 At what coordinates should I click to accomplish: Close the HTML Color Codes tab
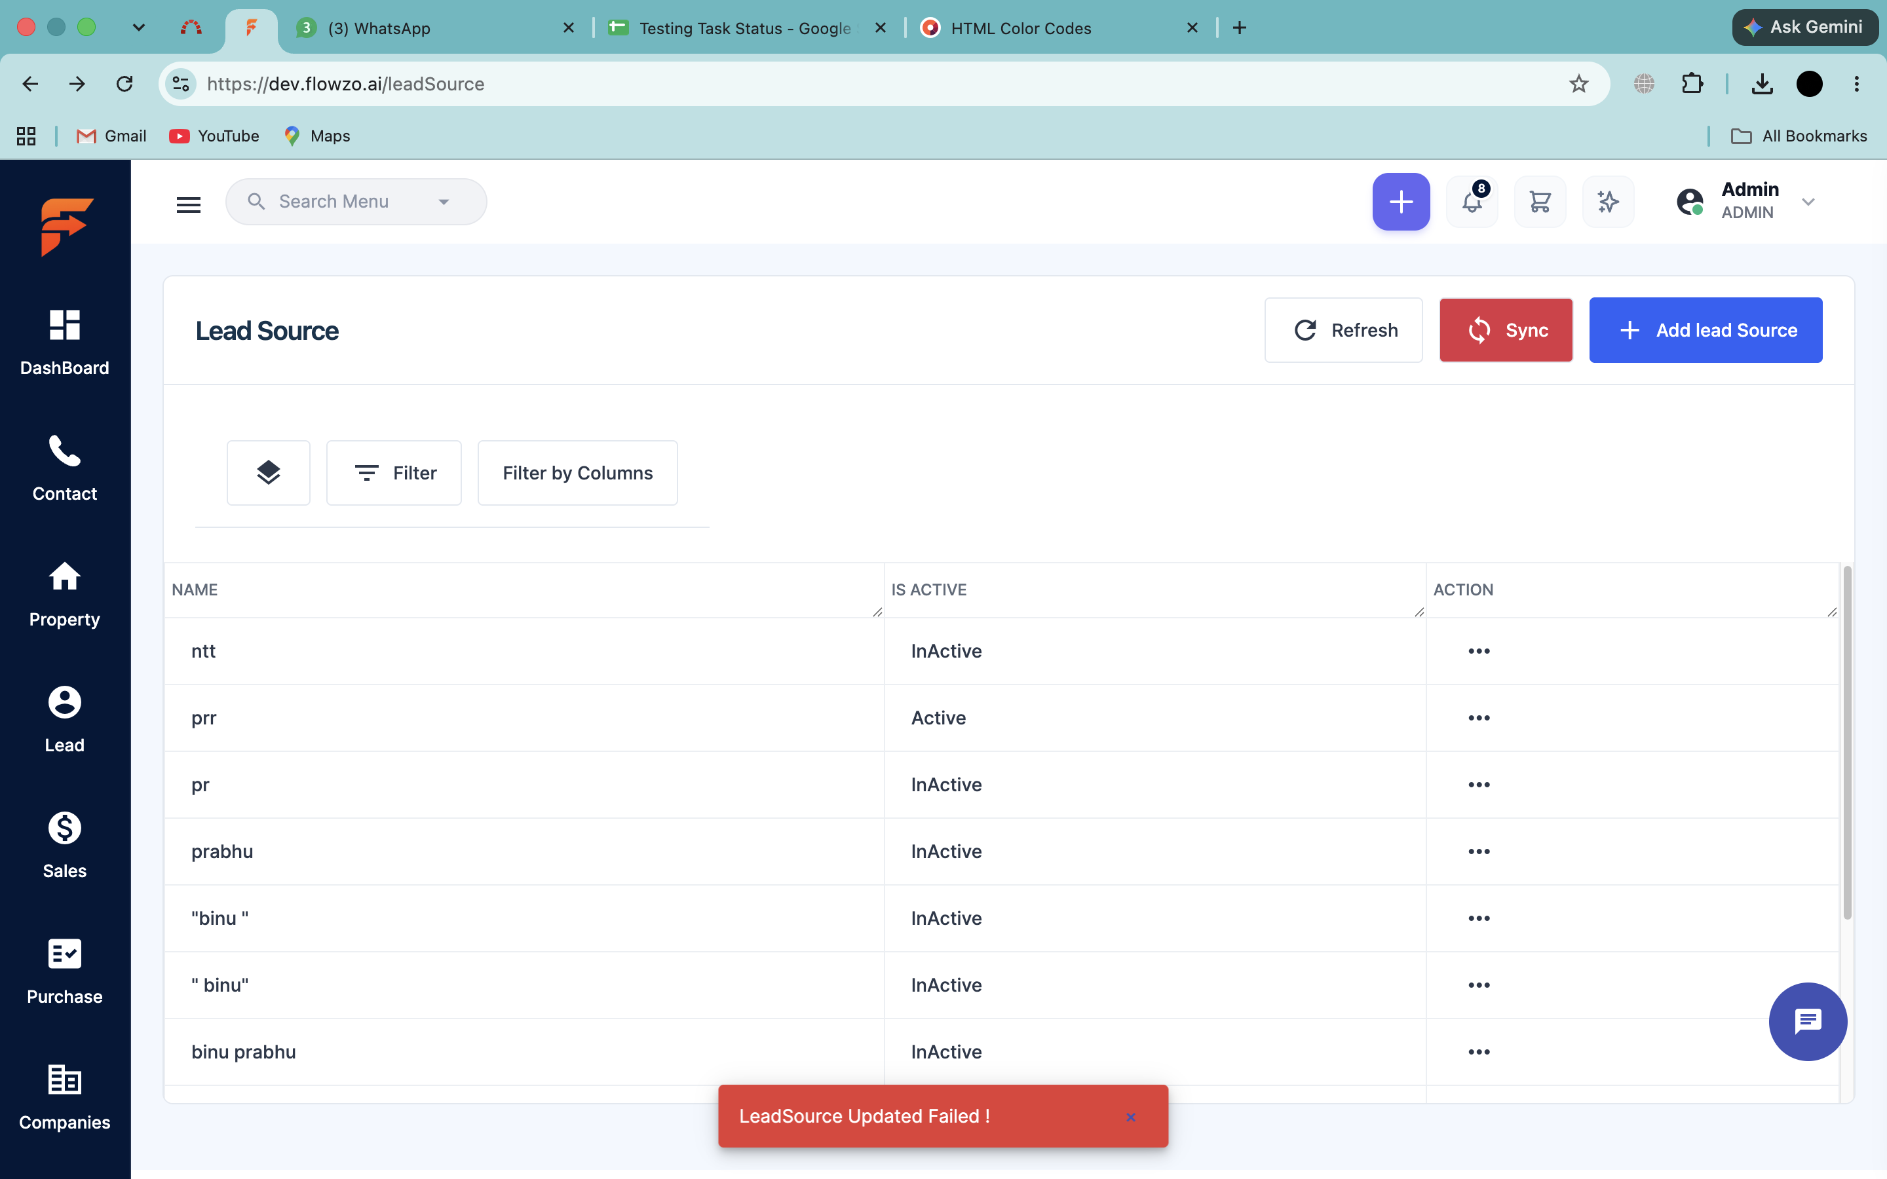tap(1192, 28)
